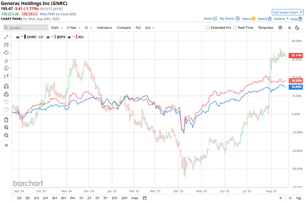Select the 9M time range

click(72, 198)
